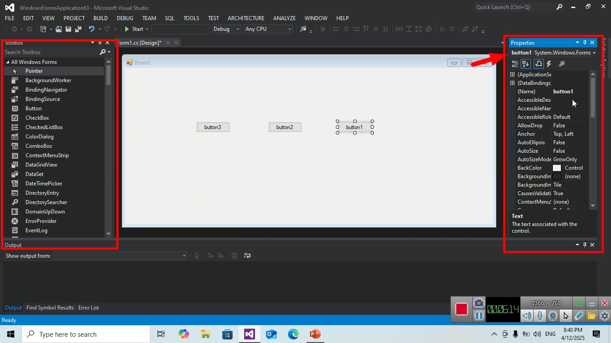The width and height of the screenshot is (611, 343).
Task: Toggle auto-hide pin on Properties panel
Action: click(x=585, y=43)
